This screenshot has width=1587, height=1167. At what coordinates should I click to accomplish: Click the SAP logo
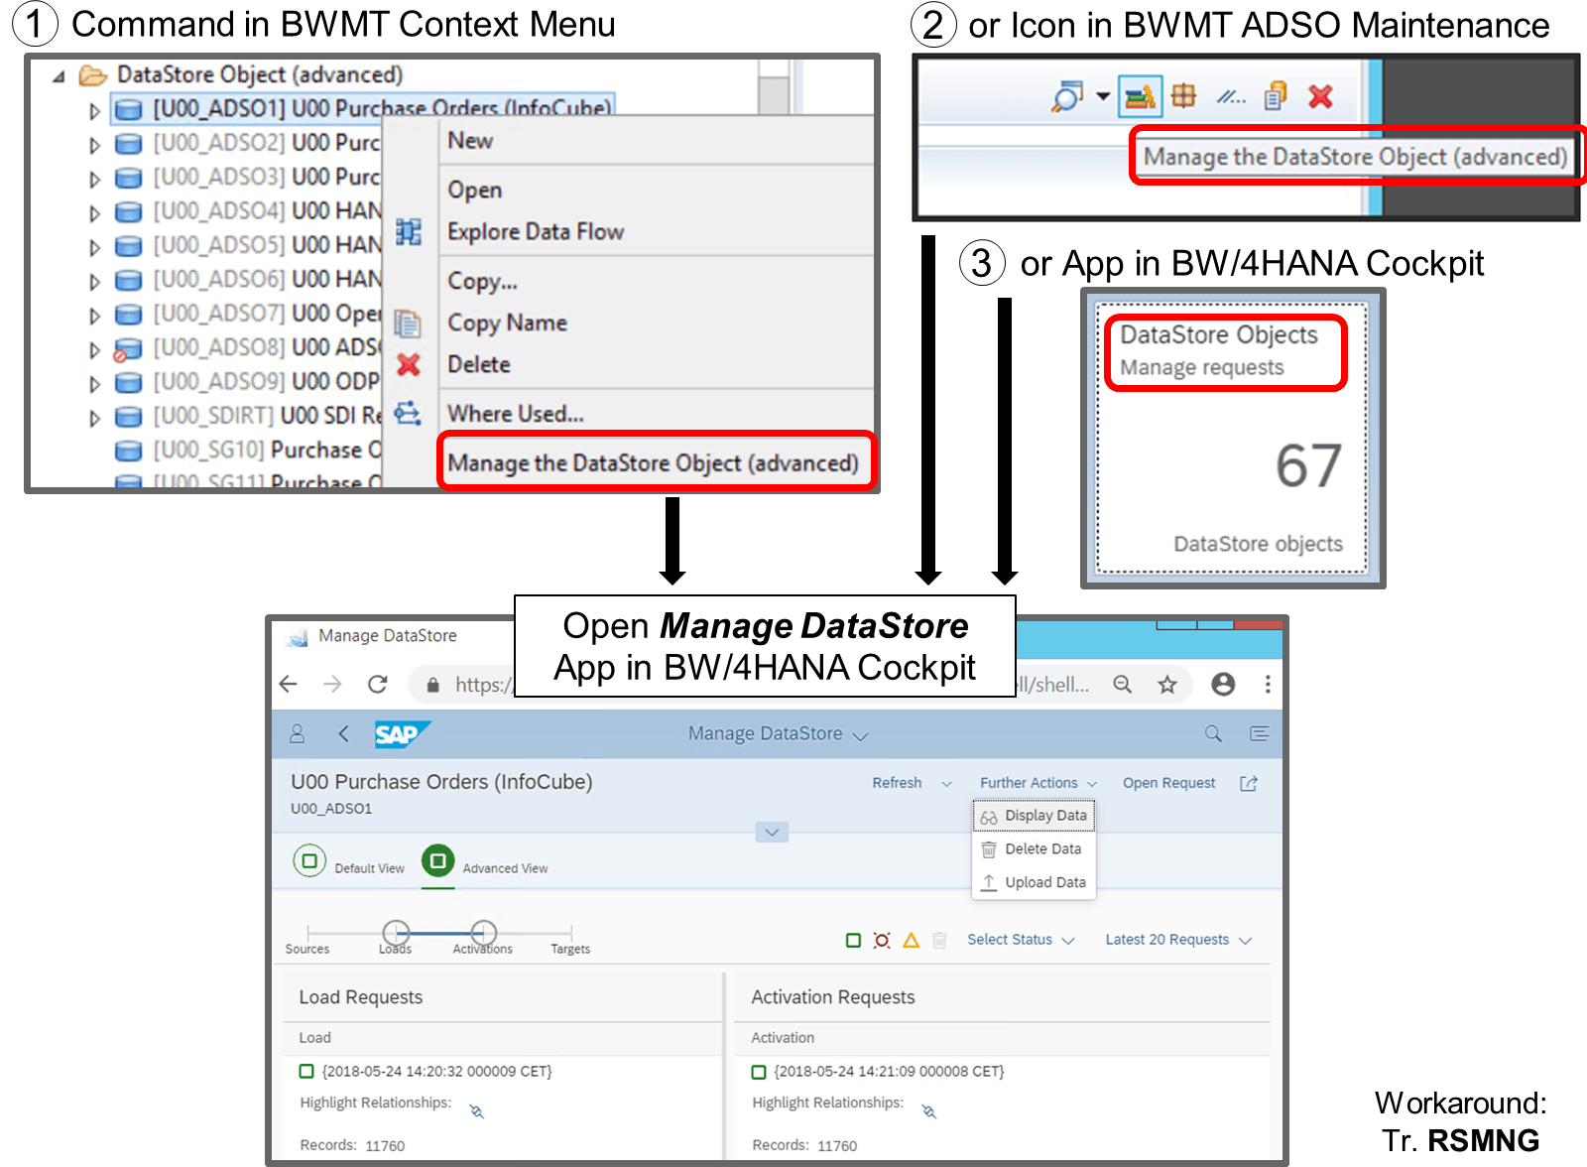coord(400,734)
